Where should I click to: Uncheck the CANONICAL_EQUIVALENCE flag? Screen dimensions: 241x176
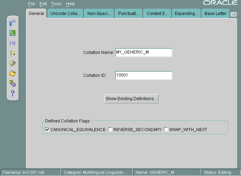[x=48, y=129]
